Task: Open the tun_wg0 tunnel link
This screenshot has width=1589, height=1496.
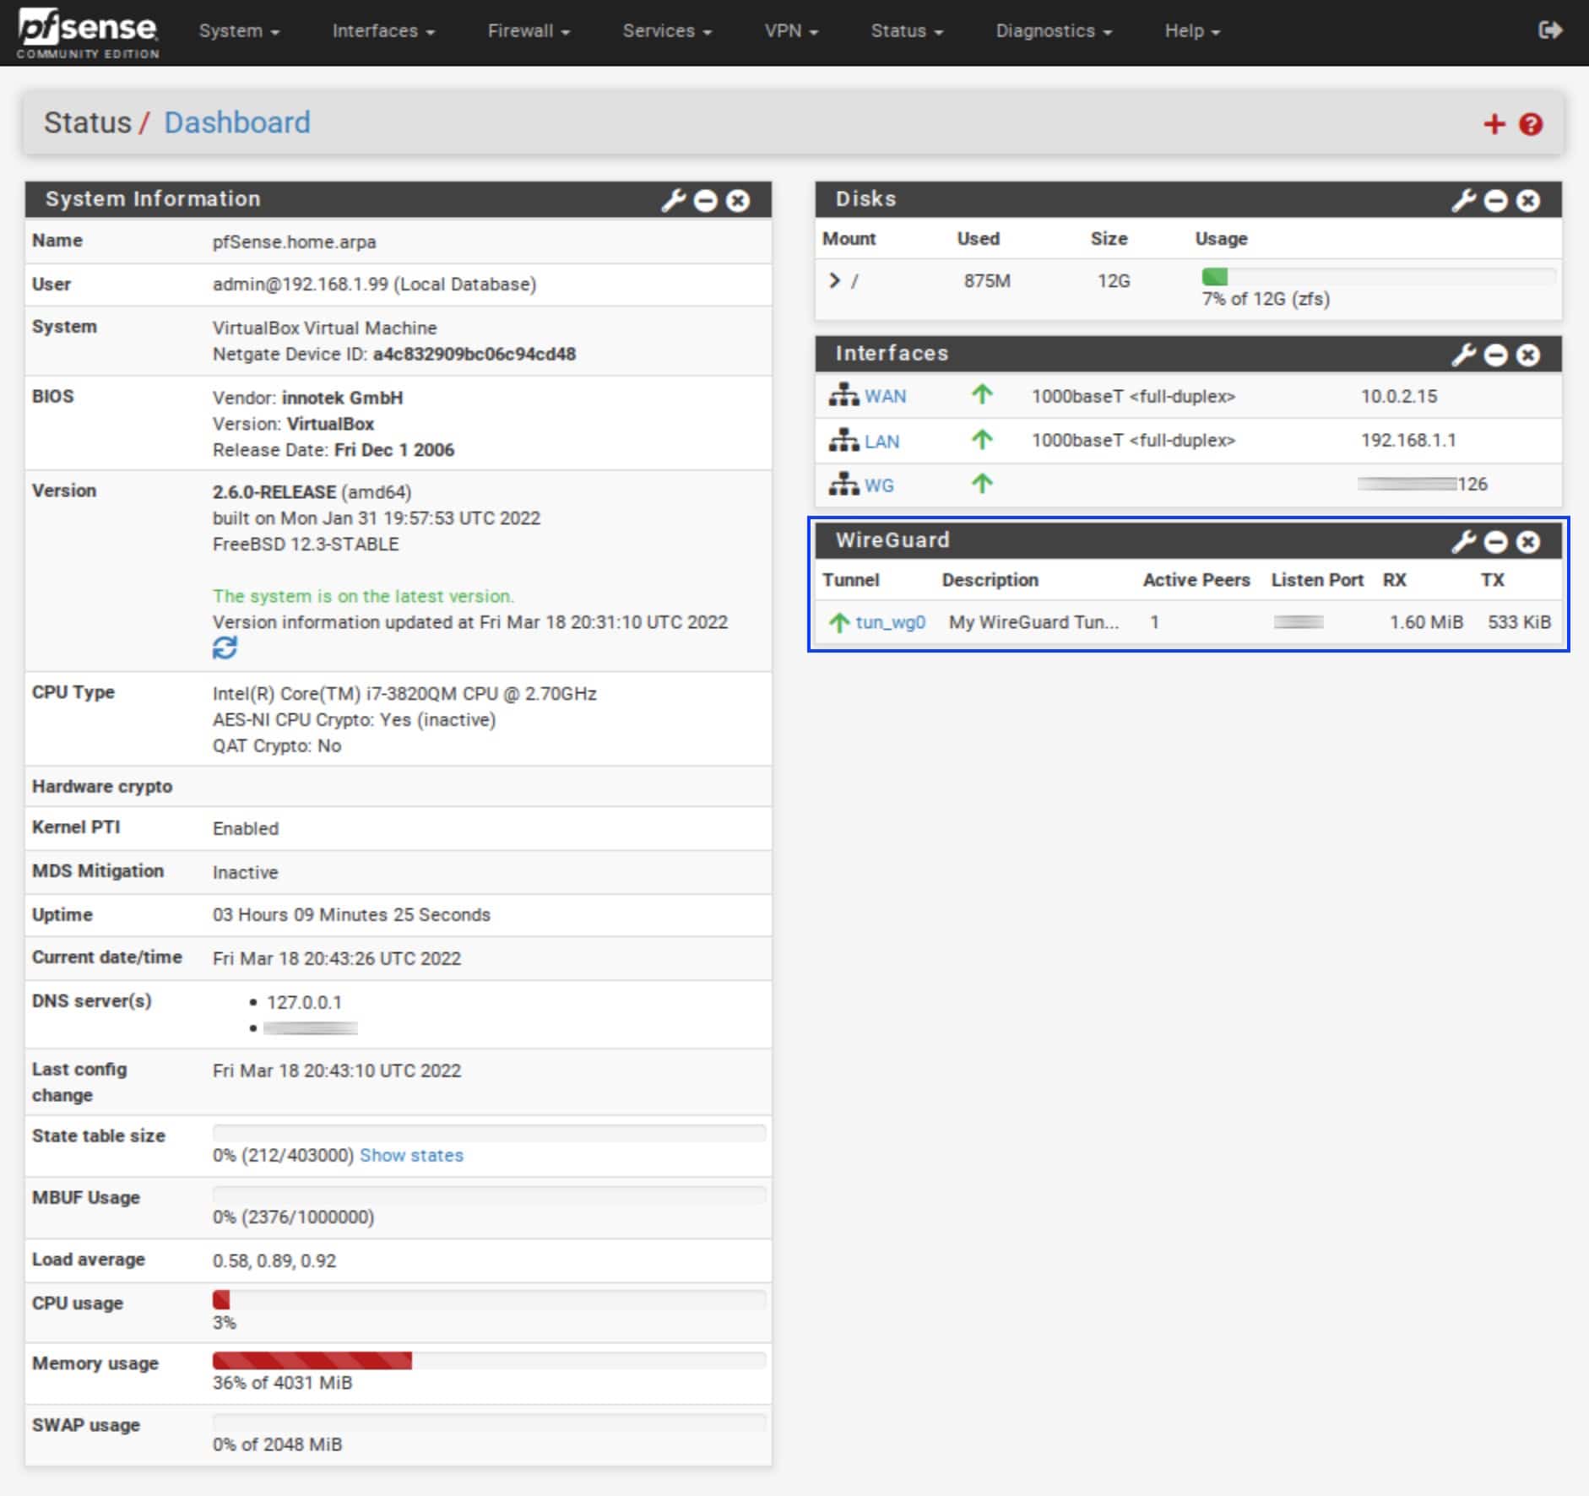Action: (x=890, y=622)
